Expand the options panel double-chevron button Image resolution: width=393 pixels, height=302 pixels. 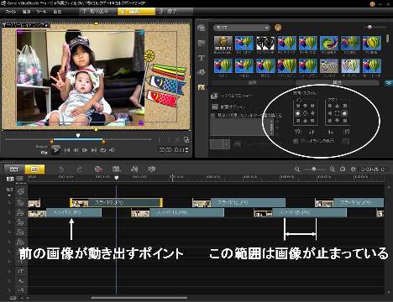pyautogui.click(x=388, y=83)
